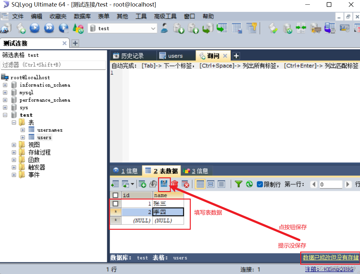Image resolution: width=360 pixels, height=274 pixels.
Task: Click the execute query play icon
Action: click(x=35, y=28)
